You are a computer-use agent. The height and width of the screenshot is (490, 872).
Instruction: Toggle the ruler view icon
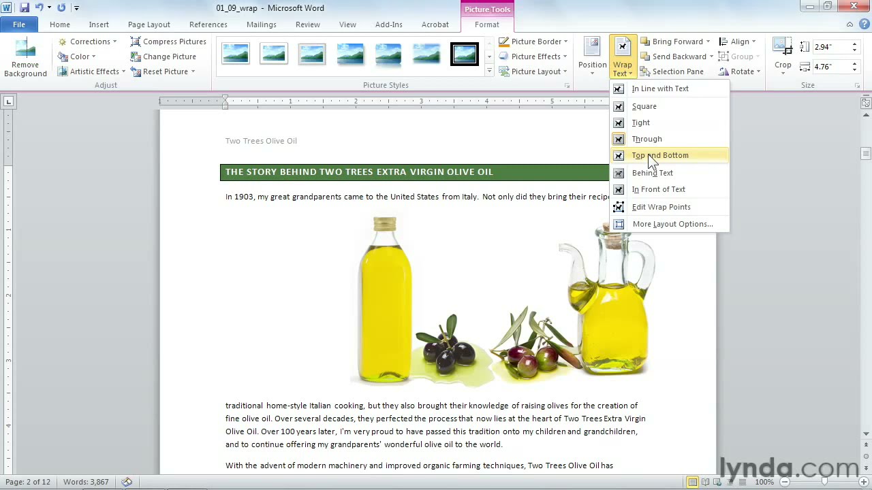pos(866,103)
